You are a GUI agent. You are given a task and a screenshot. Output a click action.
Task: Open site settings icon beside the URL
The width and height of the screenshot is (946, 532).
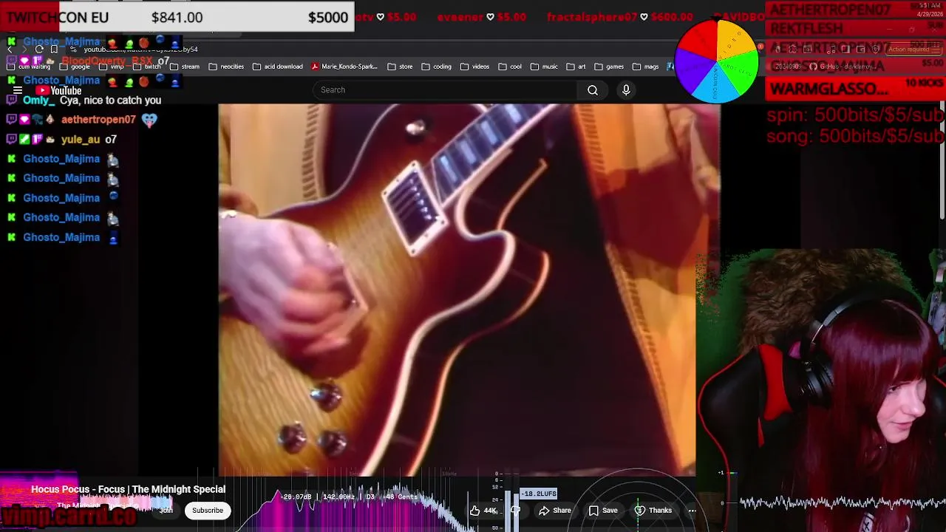[73, 50]
